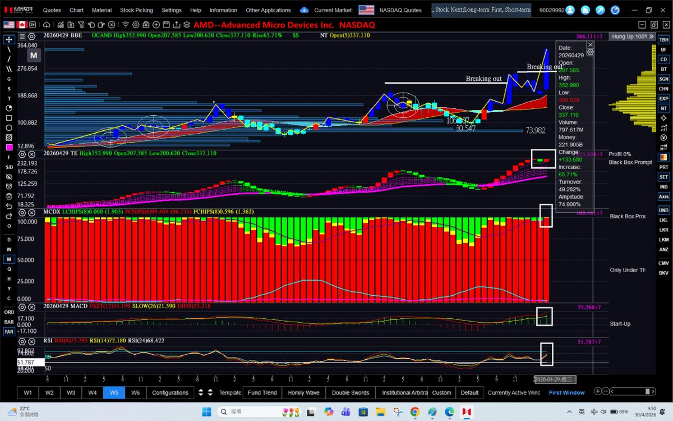The height and width of the screenshot is (421, 673).
Task: Click the magnet snap tool
Action: click(9, 186)
